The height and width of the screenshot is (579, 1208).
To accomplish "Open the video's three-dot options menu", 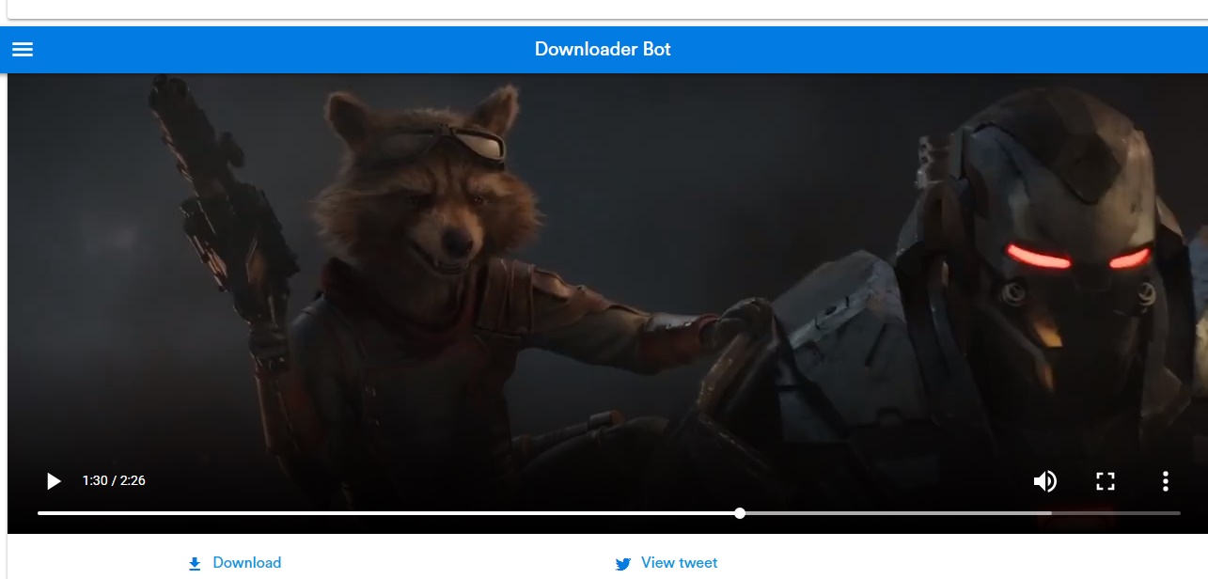I will pos(1166,481).
